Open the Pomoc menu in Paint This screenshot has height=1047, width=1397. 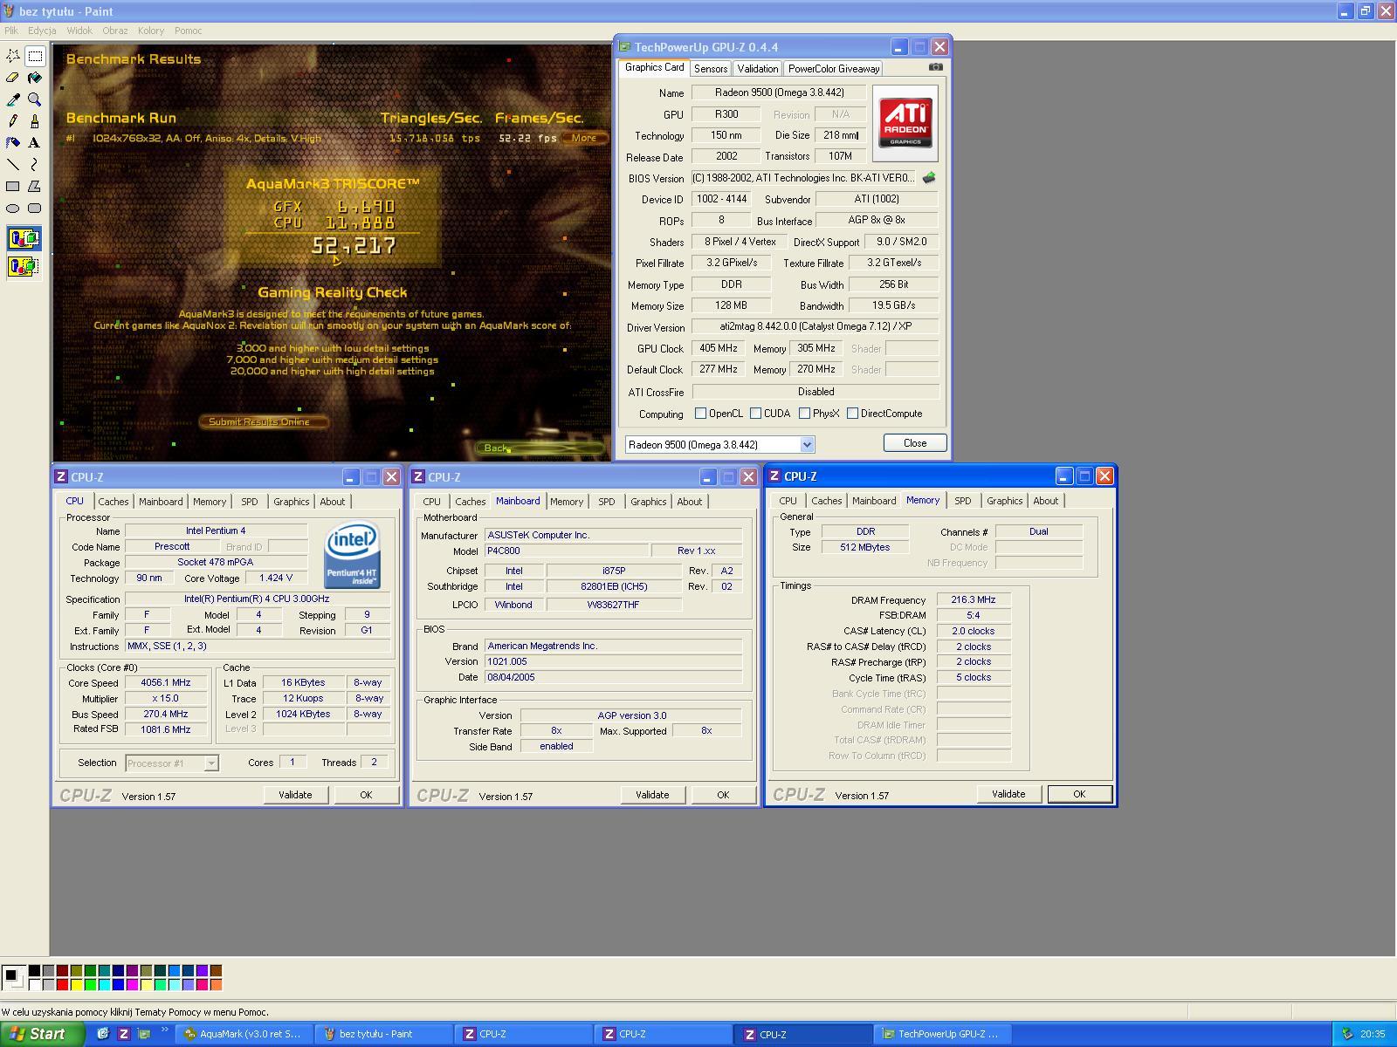pyautogui.click(x=189, y=31)
